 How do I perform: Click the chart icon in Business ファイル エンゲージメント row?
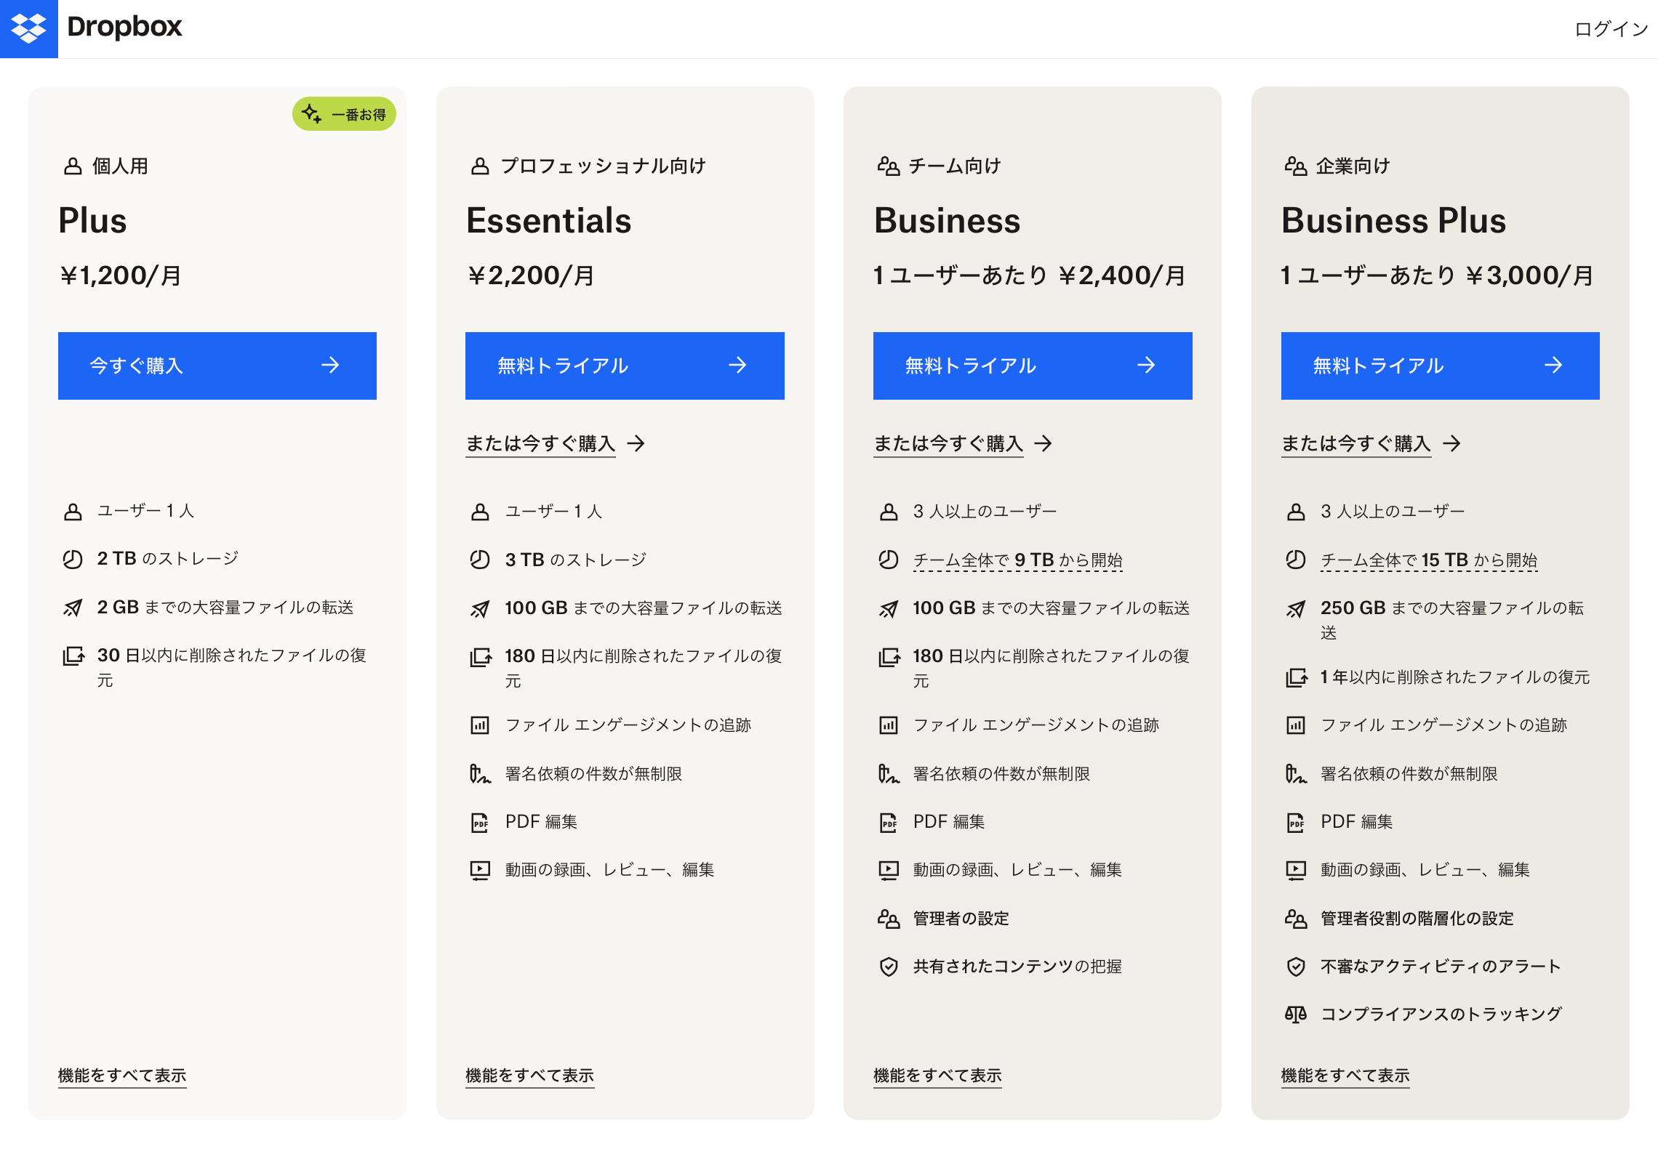889,725
